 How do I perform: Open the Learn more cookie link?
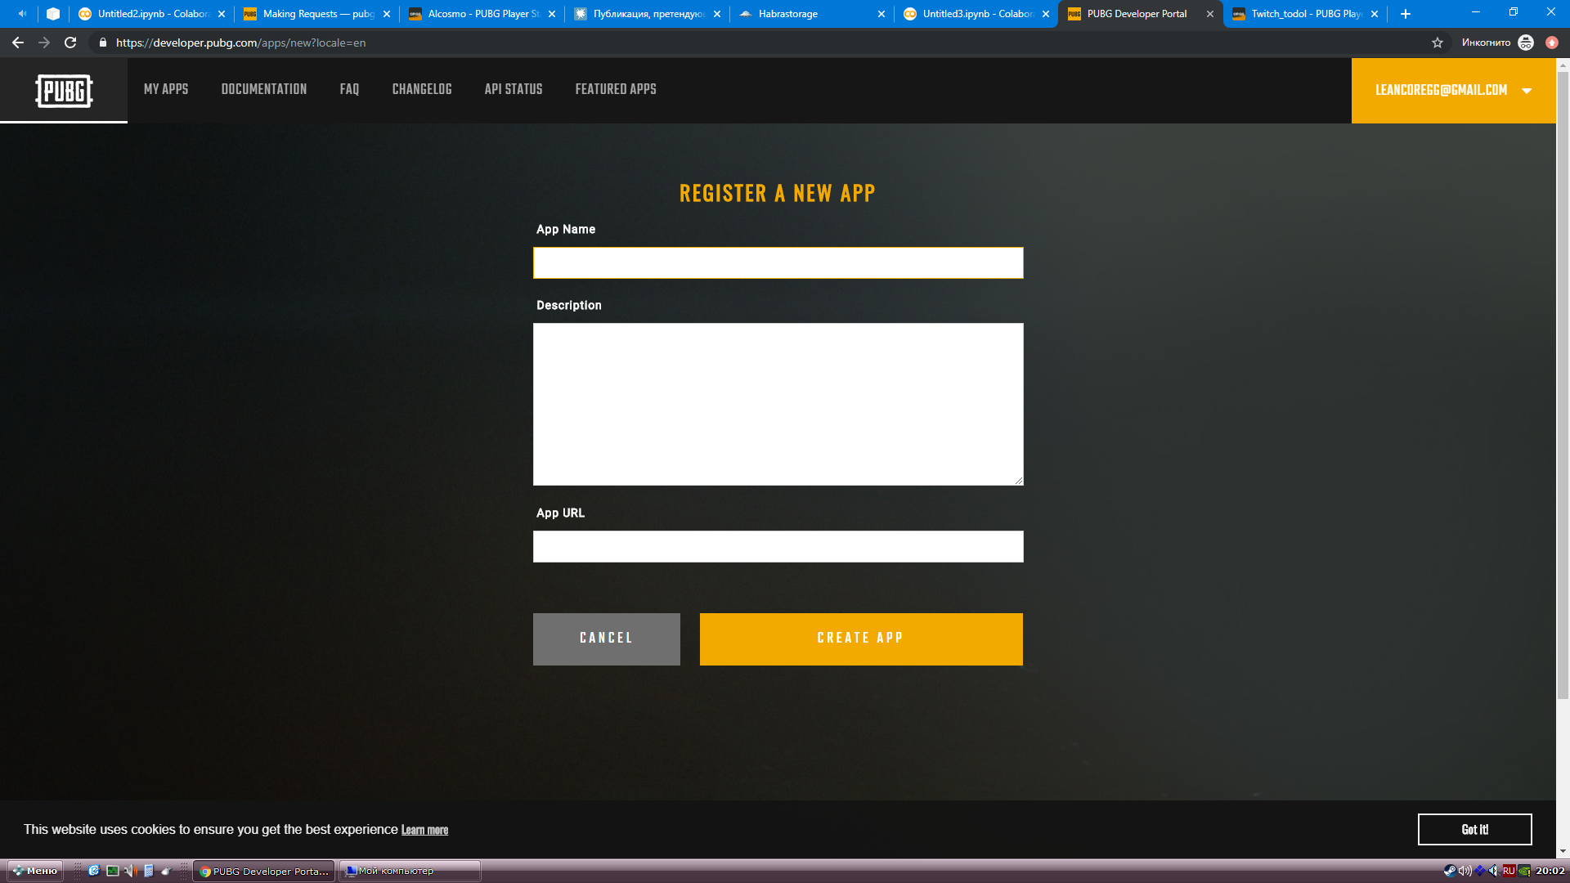[424, 830]
